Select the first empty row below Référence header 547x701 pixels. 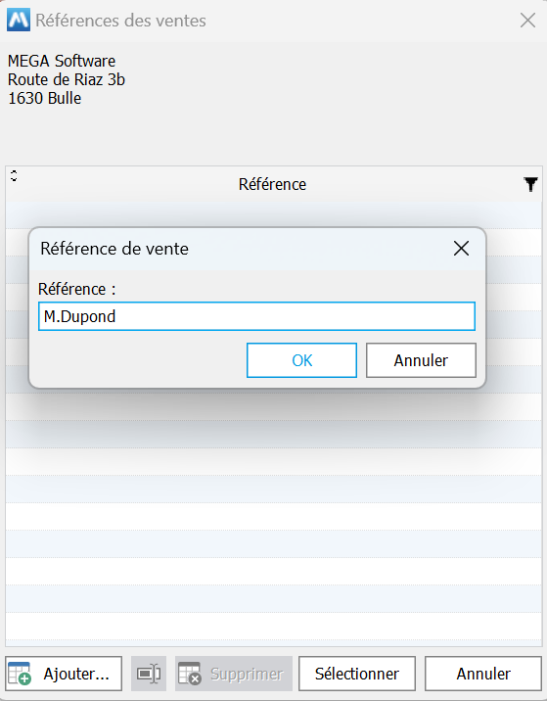click(x=274, y=215)
